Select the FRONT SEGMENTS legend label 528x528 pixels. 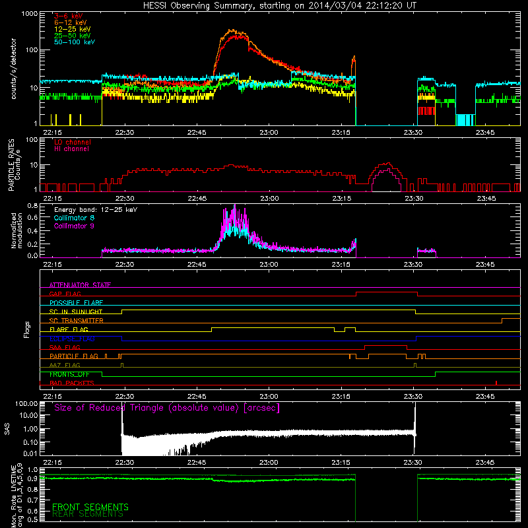90,507
